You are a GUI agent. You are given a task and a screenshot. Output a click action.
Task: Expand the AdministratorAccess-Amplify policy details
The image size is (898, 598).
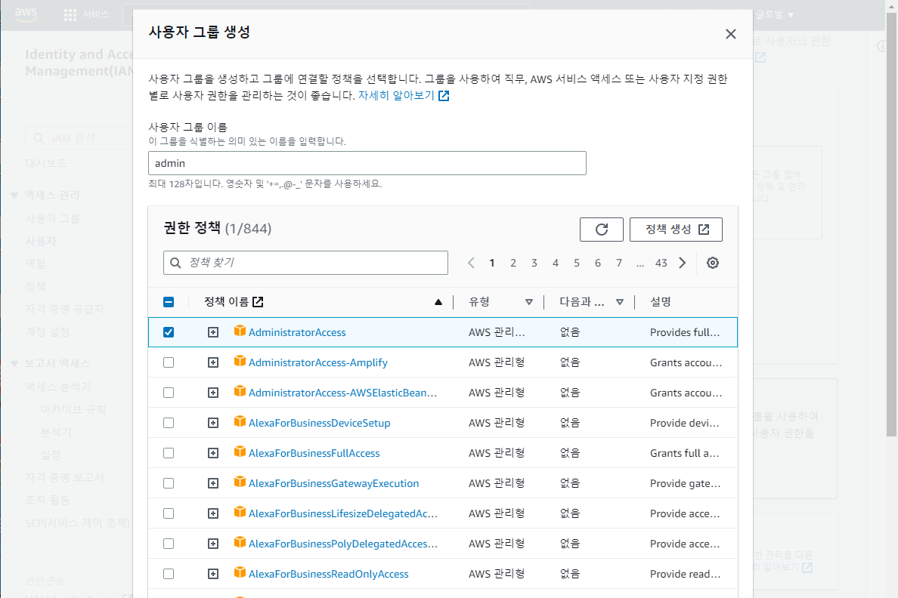[x=213, y=363]
